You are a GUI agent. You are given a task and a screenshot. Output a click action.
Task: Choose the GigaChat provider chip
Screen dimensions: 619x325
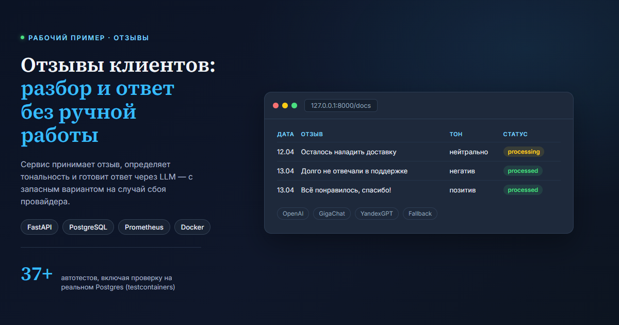pyautogui.click(x=332, y=214)
